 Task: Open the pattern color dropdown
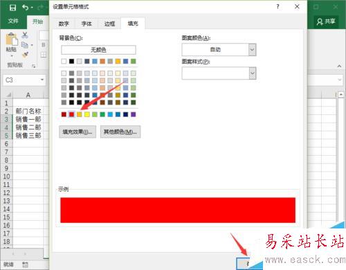tap(253, 50)
